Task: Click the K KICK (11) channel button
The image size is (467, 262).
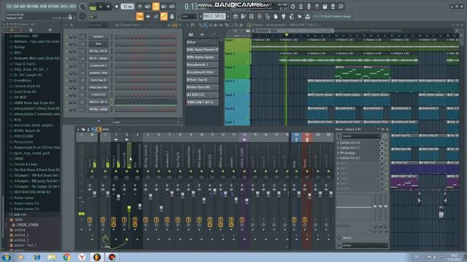Action: [x=99, y=95]
